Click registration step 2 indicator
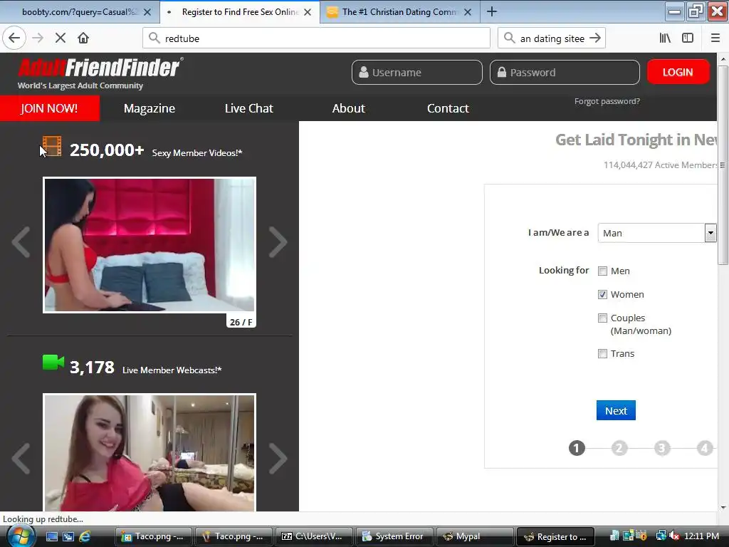 (619, 449)
